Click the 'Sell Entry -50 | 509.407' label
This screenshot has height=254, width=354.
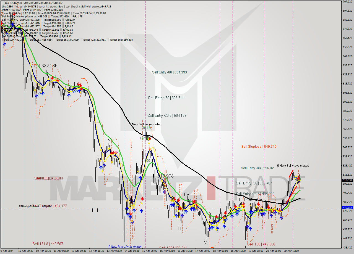pos(254,183)
